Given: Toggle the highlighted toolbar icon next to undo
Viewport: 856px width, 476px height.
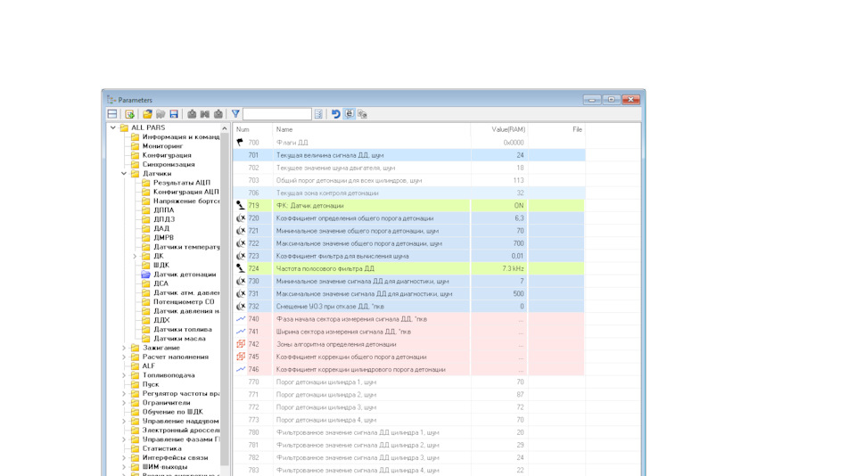Looking at the screenshot, I should point(349,113).
